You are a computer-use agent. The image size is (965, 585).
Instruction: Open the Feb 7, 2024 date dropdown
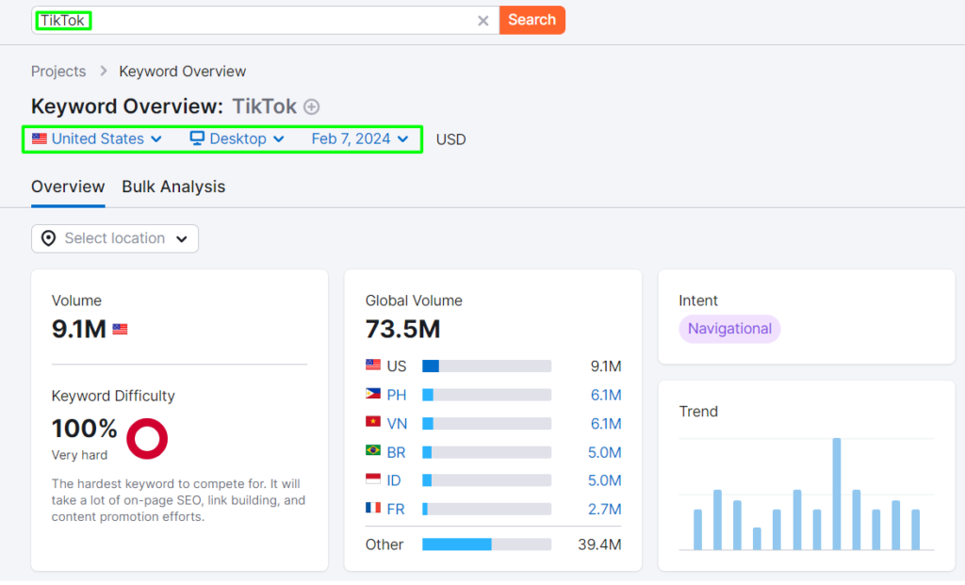[359, 139]
